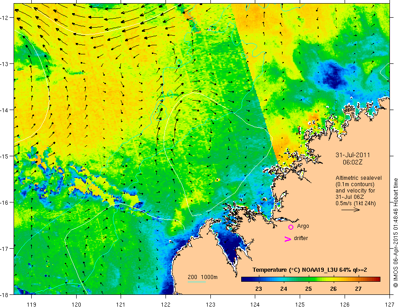Click the 26 value on the color bar
399x308 pixels.
tap(333, 289)
